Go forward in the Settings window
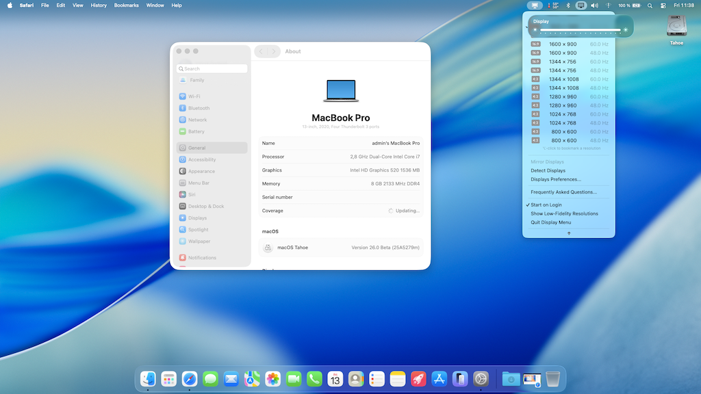Screen dimensions: 701x394 (x=274, y=51)
